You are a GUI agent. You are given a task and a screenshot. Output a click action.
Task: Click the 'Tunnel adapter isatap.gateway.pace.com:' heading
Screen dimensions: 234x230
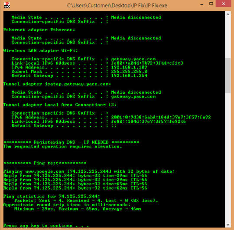(57, 84)
